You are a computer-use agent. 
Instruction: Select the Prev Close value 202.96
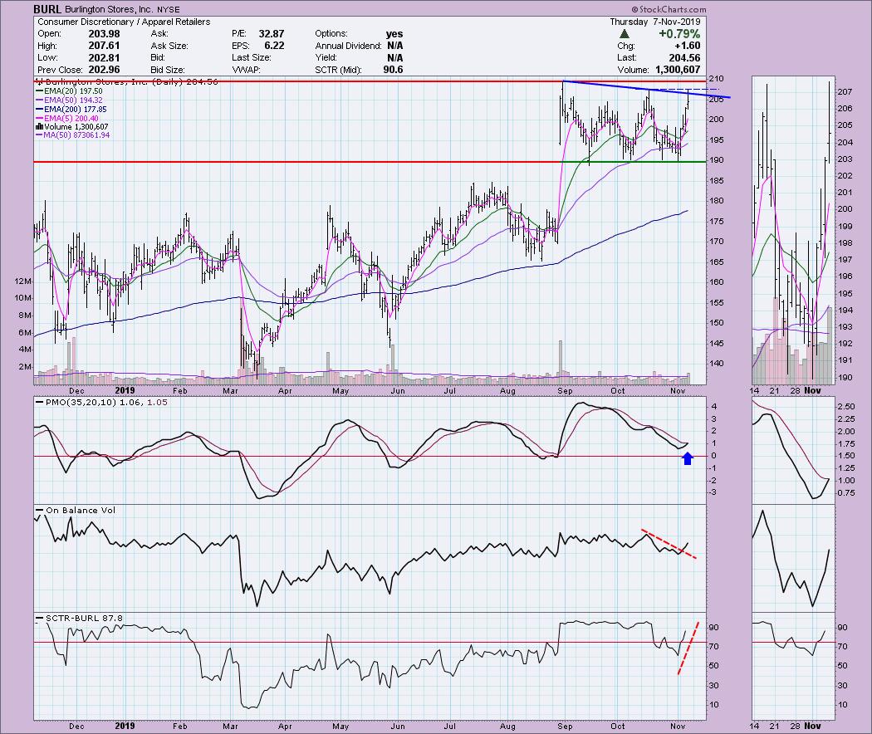click(104, 70)
